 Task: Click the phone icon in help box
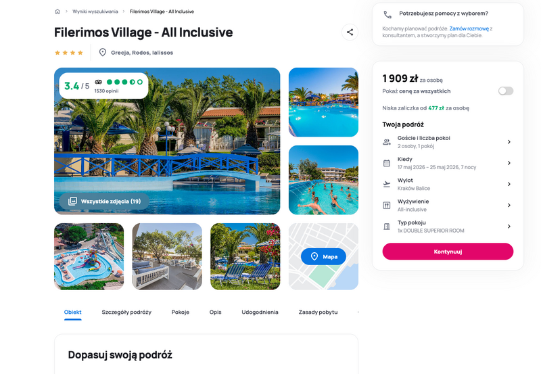(387, 14)
